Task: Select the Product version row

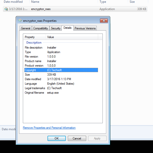Action: point(61,66)
